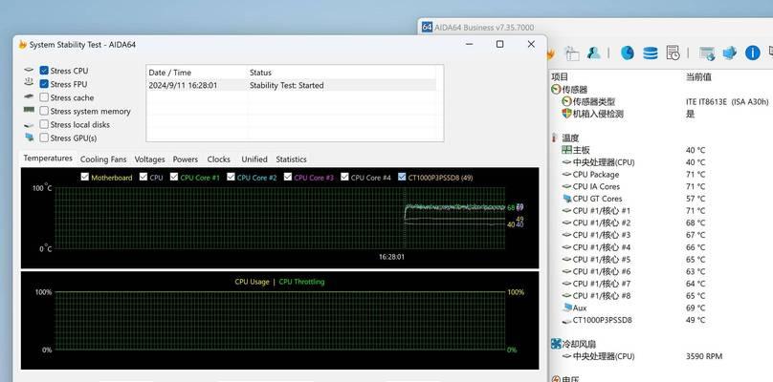
Task: Click the blue info circle toolbar icon
Action: [752, 53]
